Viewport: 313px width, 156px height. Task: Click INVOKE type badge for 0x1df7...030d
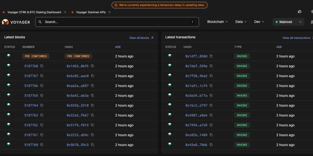click(x=242, y=56)
